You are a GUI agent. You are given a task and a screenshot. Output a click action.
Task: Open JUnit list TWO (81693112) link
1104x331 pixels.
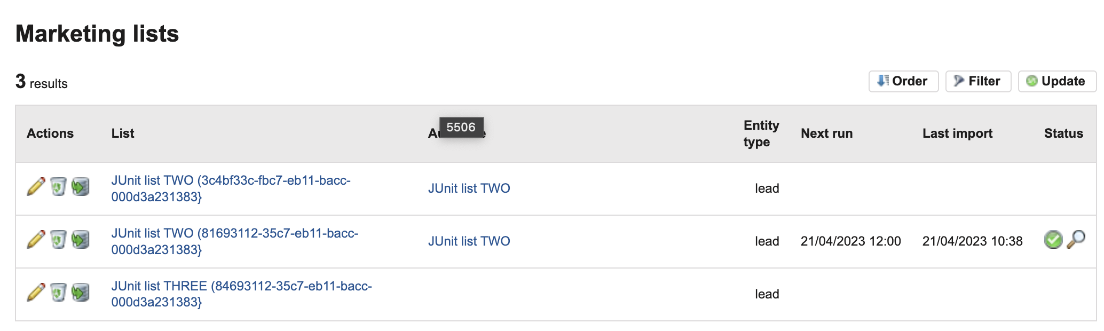(x=235, y=241)
